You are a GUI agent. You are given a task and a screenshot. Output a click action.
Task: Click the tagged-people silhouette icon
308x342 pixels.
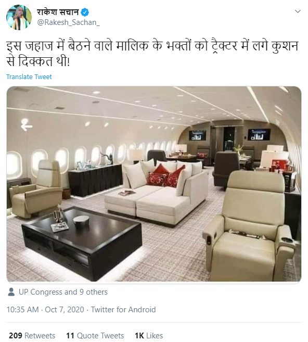pyautogui.click(x=11, y=292)
